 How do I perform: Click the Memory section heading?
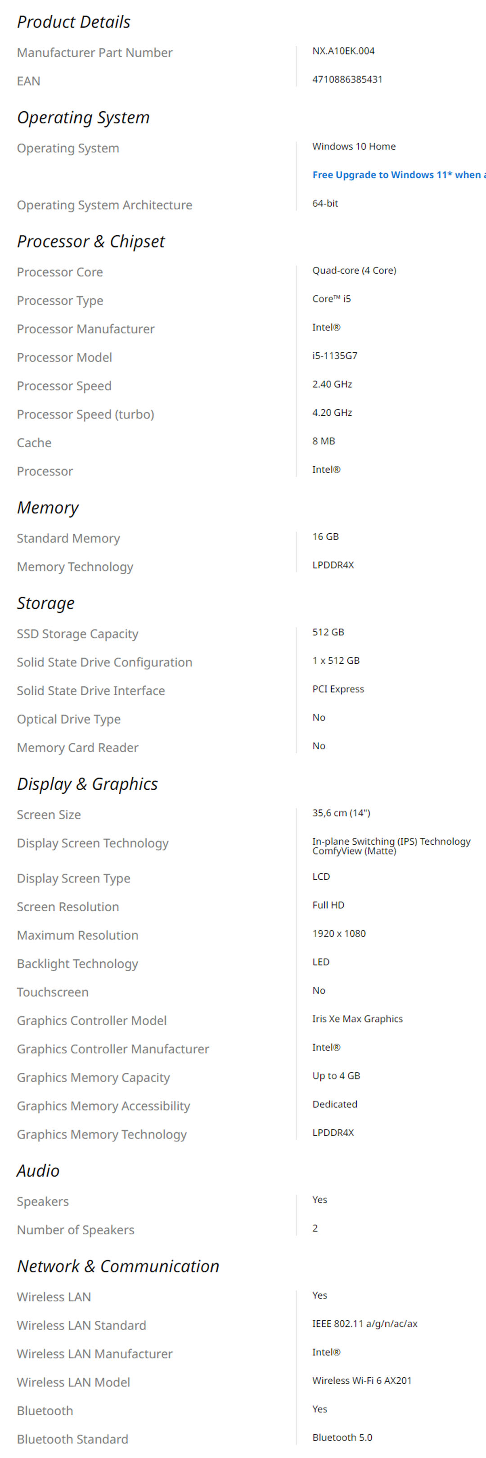[x=48, y=508]
